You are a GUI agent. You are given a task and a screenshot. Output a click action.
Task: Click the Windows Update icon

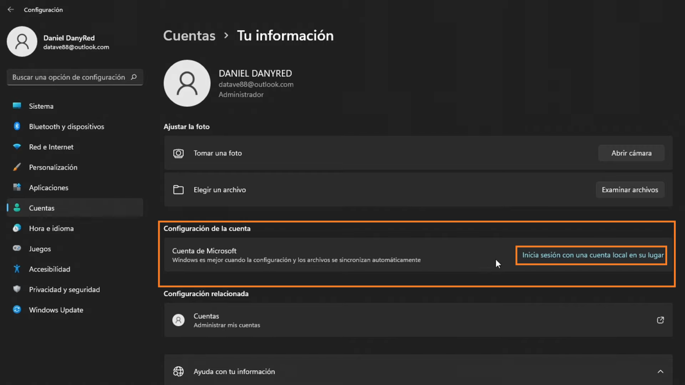[x=17, y=310]
